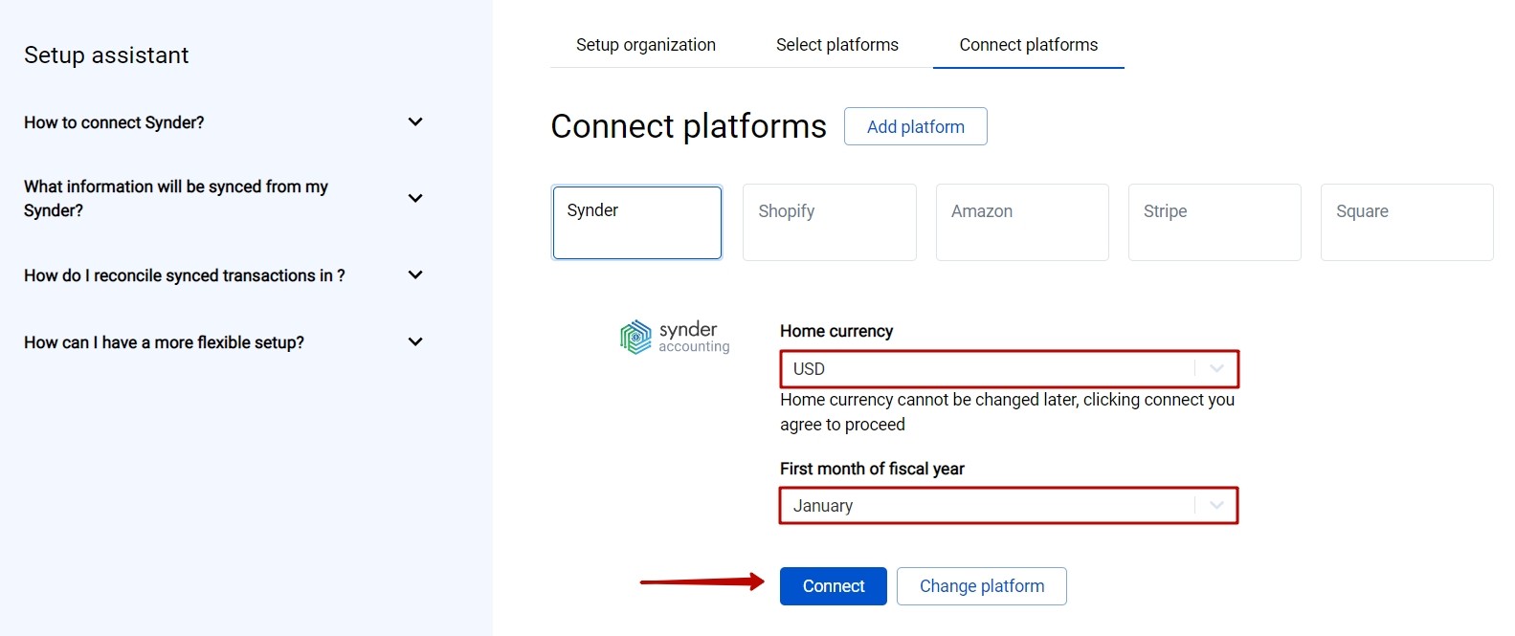The height and width of the screenshot is (636, 1515).
Task: Click the blue Connect button
Action: click(x=834, y=586)
